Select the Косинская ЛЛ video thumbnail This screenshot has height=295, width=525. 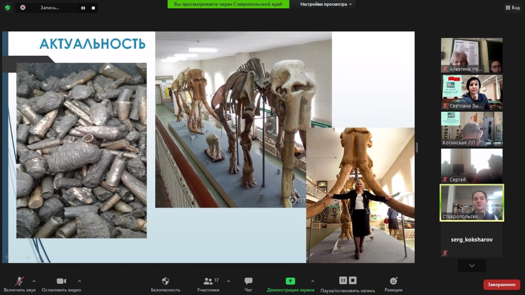(x=472, y=129)
